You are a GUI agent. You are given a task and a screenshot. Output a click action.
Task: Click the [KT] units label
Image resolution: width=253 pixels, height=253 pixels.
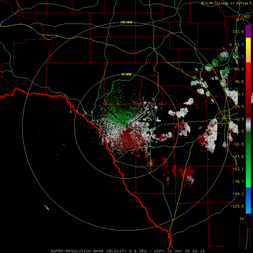(240, 19)
